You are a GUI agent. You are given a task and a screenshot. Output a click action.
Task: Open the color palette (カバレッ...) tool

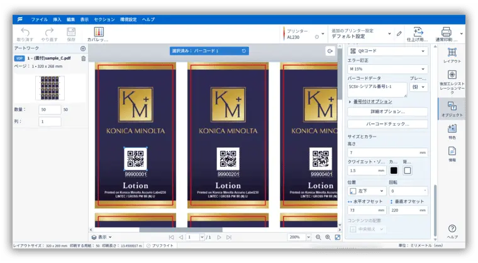(x=99, y=31)
